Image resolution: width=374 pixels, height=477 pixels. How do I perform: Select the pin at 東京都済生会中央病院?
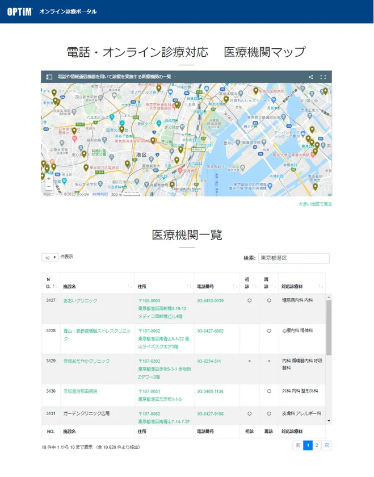pyautogui.click(x=153, y=141)
